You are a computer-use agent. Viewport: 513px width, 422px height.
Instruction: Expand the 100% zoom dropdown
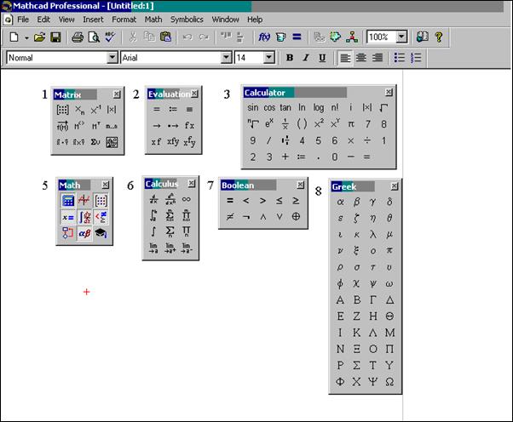(x=401, y=37)
